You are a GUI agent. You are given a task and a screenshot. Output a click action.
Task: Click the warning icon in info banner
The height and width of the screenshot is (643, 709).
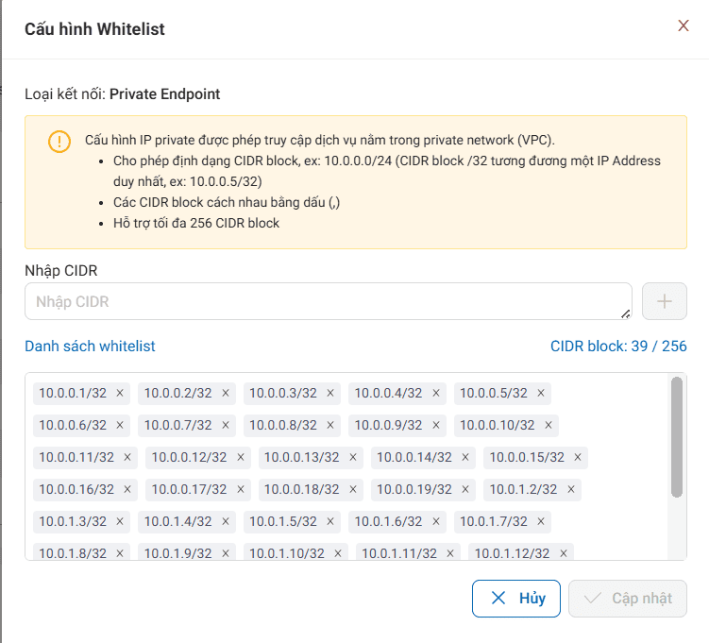(x=59, y=142)
